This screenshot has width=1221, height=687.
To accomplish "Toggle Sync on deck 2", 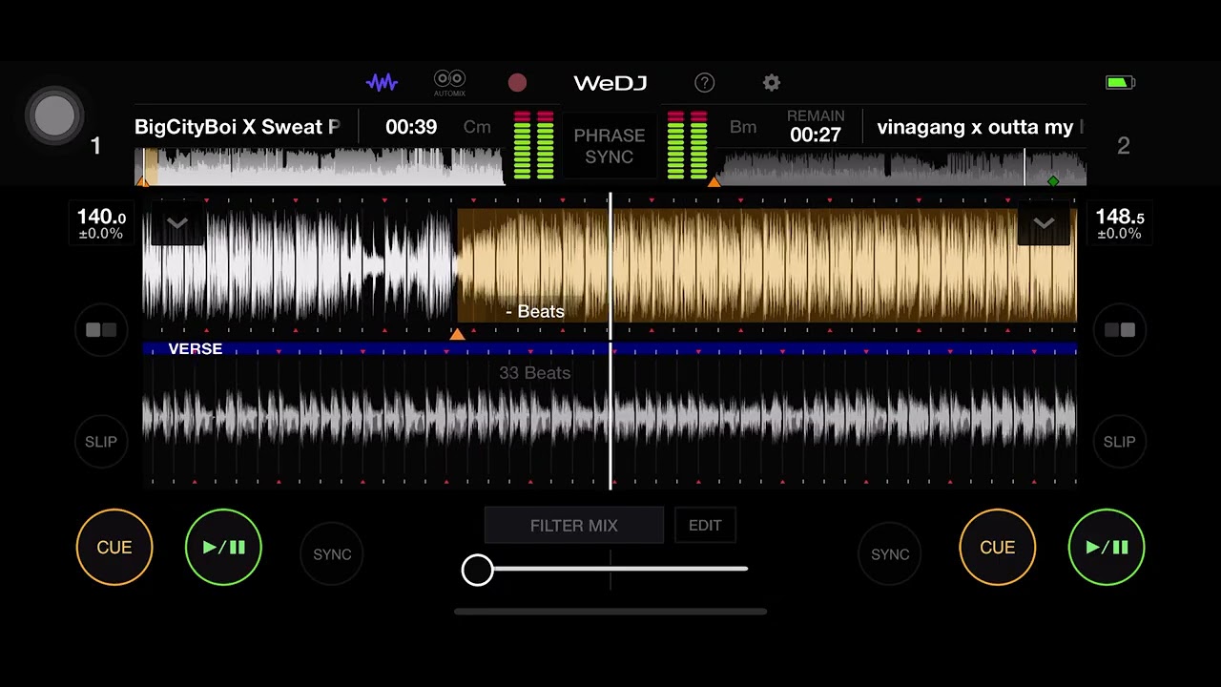I will pyautogui.click(x=890, y=554).
